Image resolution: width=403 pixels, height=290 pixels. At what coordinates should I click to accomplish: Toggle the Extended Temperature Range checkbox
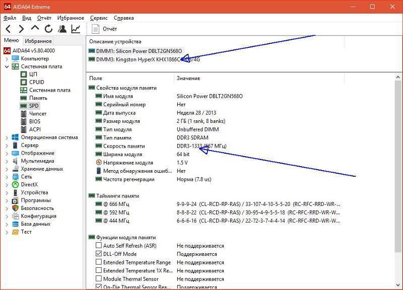pos(99,262)
